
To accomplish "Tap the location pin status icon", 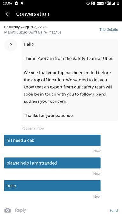I will pos(22,3).
